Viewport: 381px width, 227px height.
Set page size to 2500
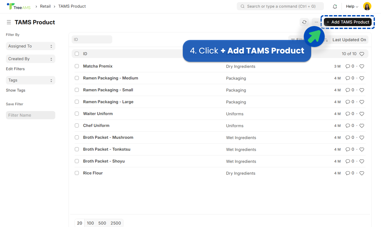coord(116,223)
